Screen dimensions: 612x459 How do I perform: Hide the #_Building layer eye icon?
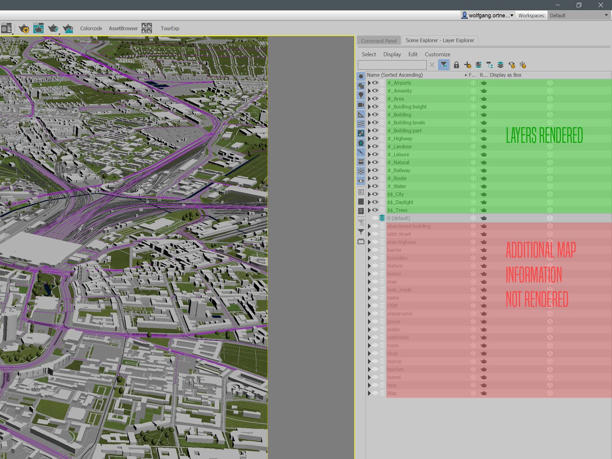point(375,115)
